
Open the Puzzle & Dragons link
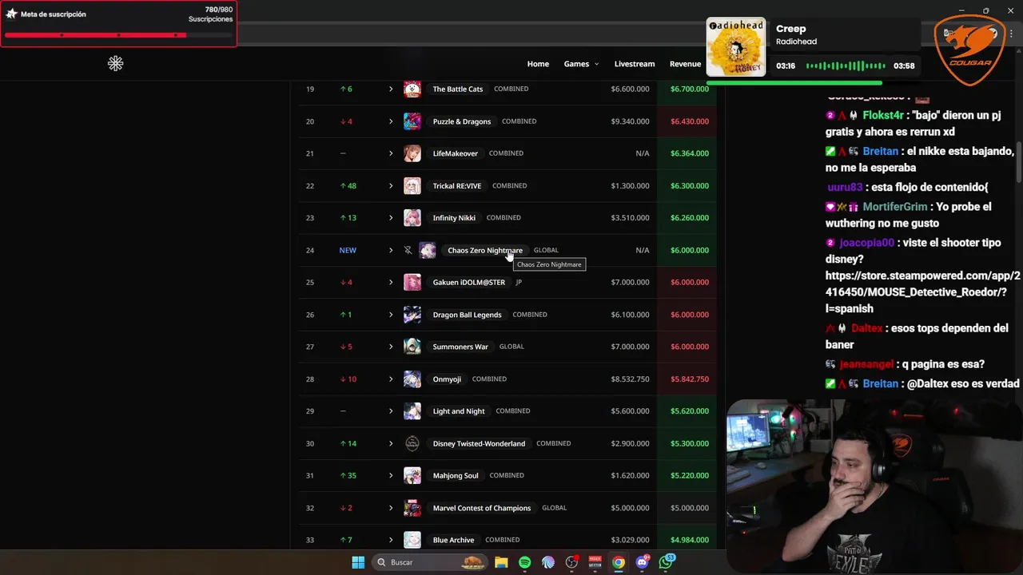point(462,121)
